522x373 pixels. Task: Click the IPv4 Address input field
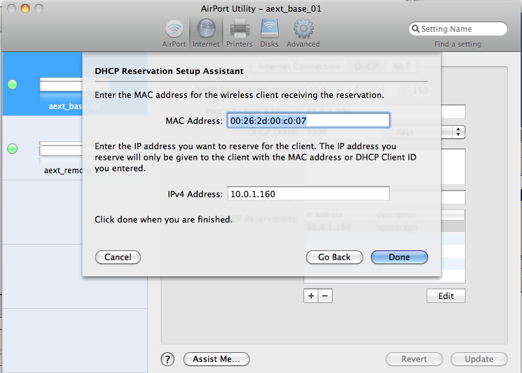click(x=308, y=194)
